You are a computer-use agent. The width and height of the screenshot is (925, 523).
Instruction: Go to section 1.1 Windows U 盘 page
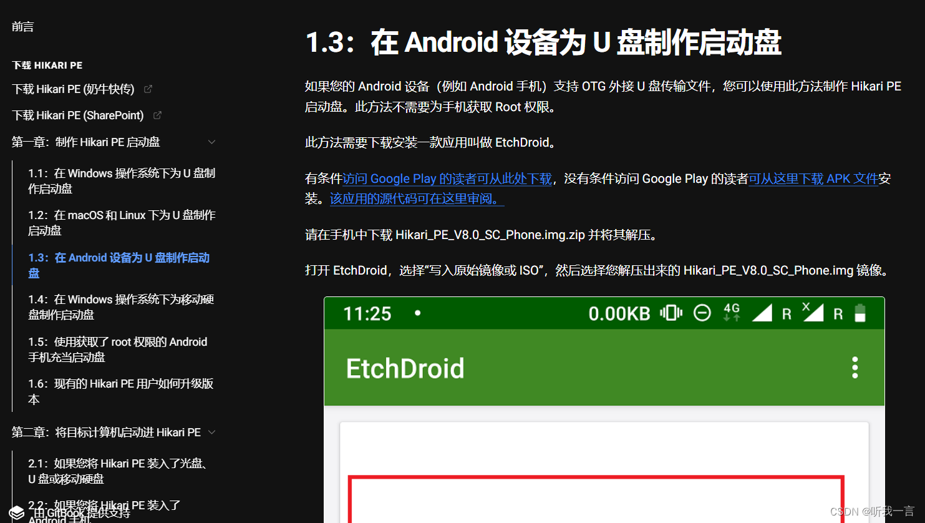coord(122,181)
